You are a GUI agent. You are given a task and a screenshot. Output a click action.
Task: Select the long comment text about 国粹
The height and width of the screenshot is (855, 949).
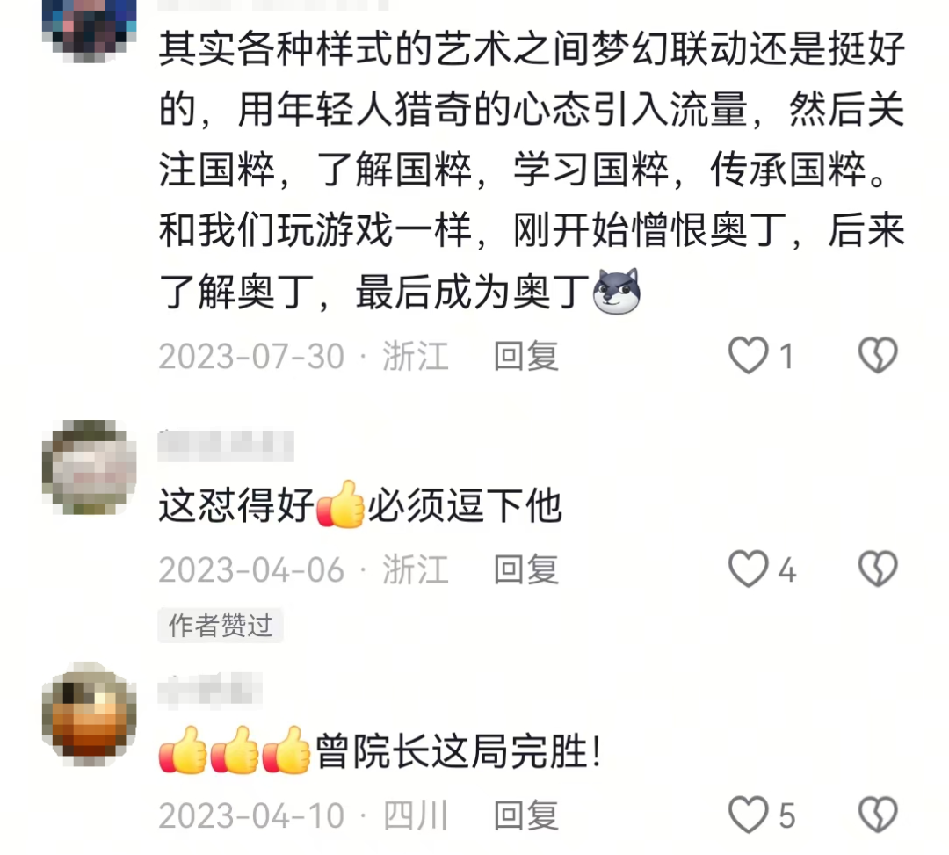532,170
